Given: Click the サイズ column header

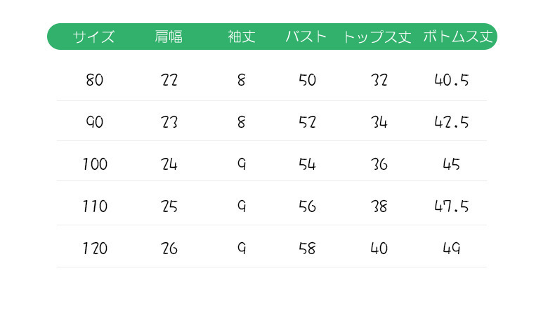Looking at the screenshot, I should [x=93, y=37].
